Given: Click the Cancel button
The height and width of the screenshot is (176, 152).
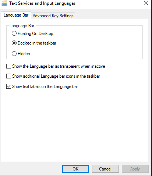Looking at the screenshot, I should [105, 169].
